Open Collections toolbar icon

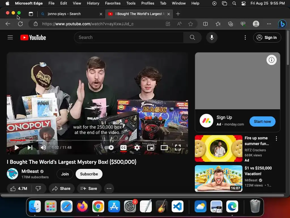pyautogui.click(x=231, y=24)
